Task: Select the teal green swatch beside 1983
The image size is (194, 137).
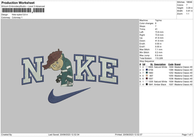Action: click(x=147, y=73)
